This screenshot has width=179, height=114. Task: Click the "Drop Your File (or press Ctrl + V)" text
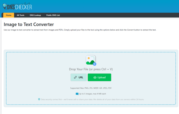[91, 69]
